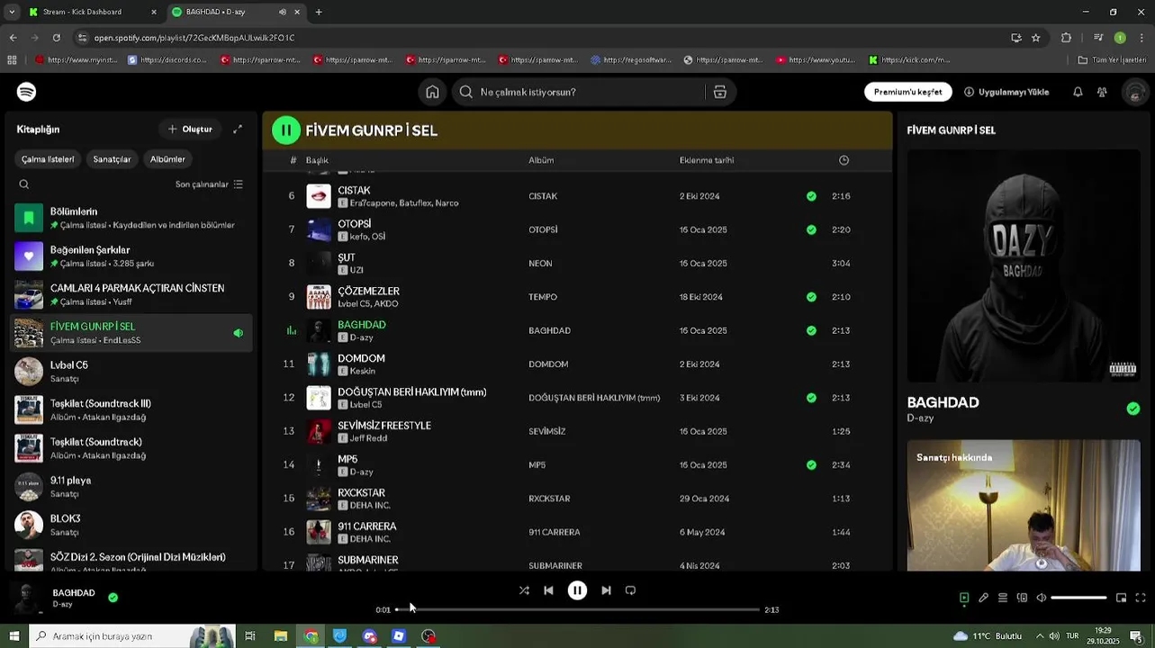The image size is (1155, 648).
Task: Open NEON album link in ŞUT row
Action: pyautogui.click(x=540, y=264)
